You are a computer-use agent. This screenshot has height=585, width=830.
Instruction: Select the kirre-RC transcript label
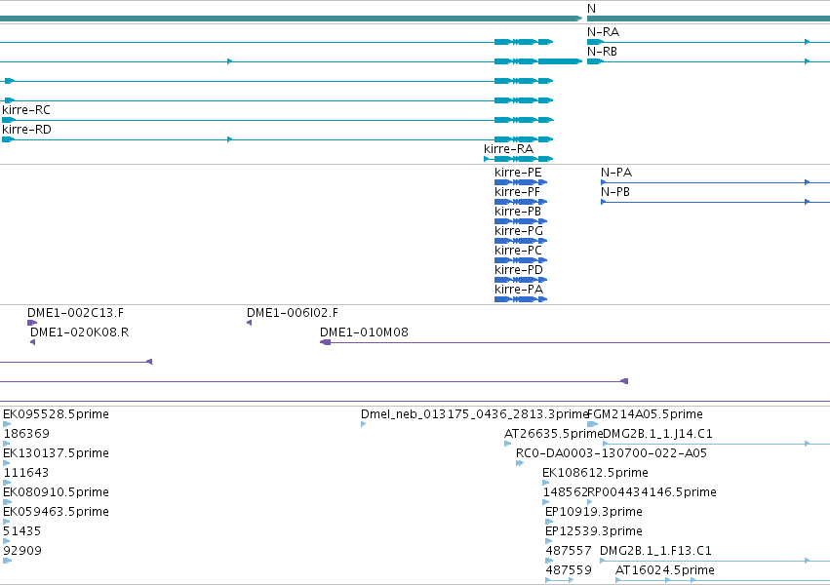pos(26,110)
